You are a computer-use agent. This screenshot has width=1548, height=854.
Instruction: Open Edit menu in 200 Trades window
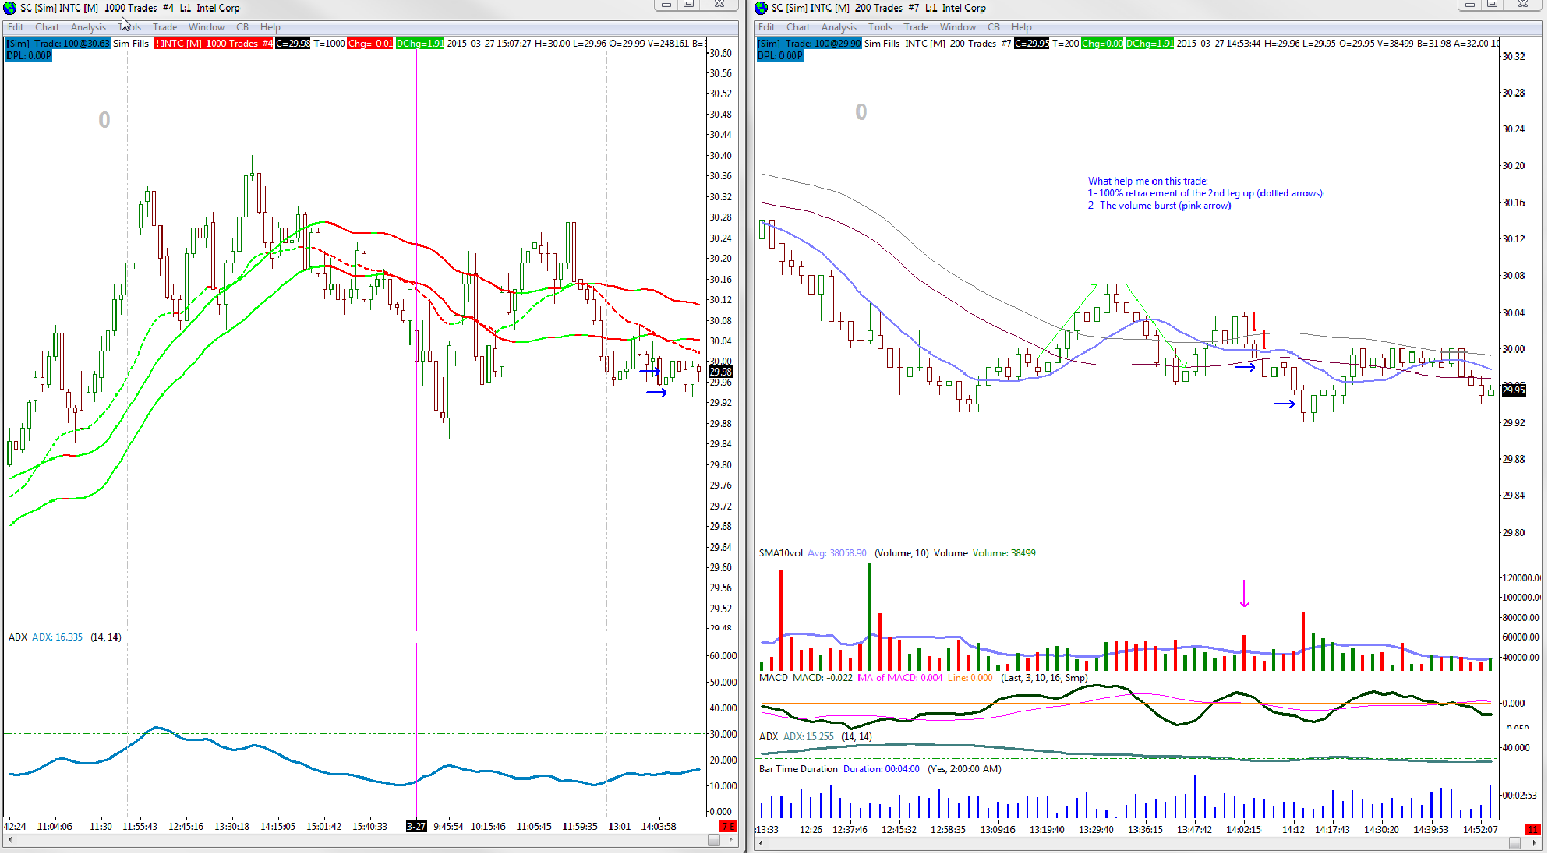click(x=767, y=26)
